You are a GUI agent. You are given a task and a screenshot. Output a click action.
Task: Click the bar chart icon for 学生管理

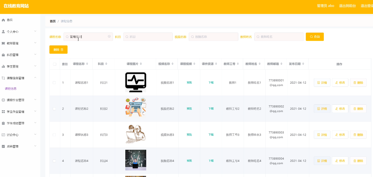pos(3,66)
